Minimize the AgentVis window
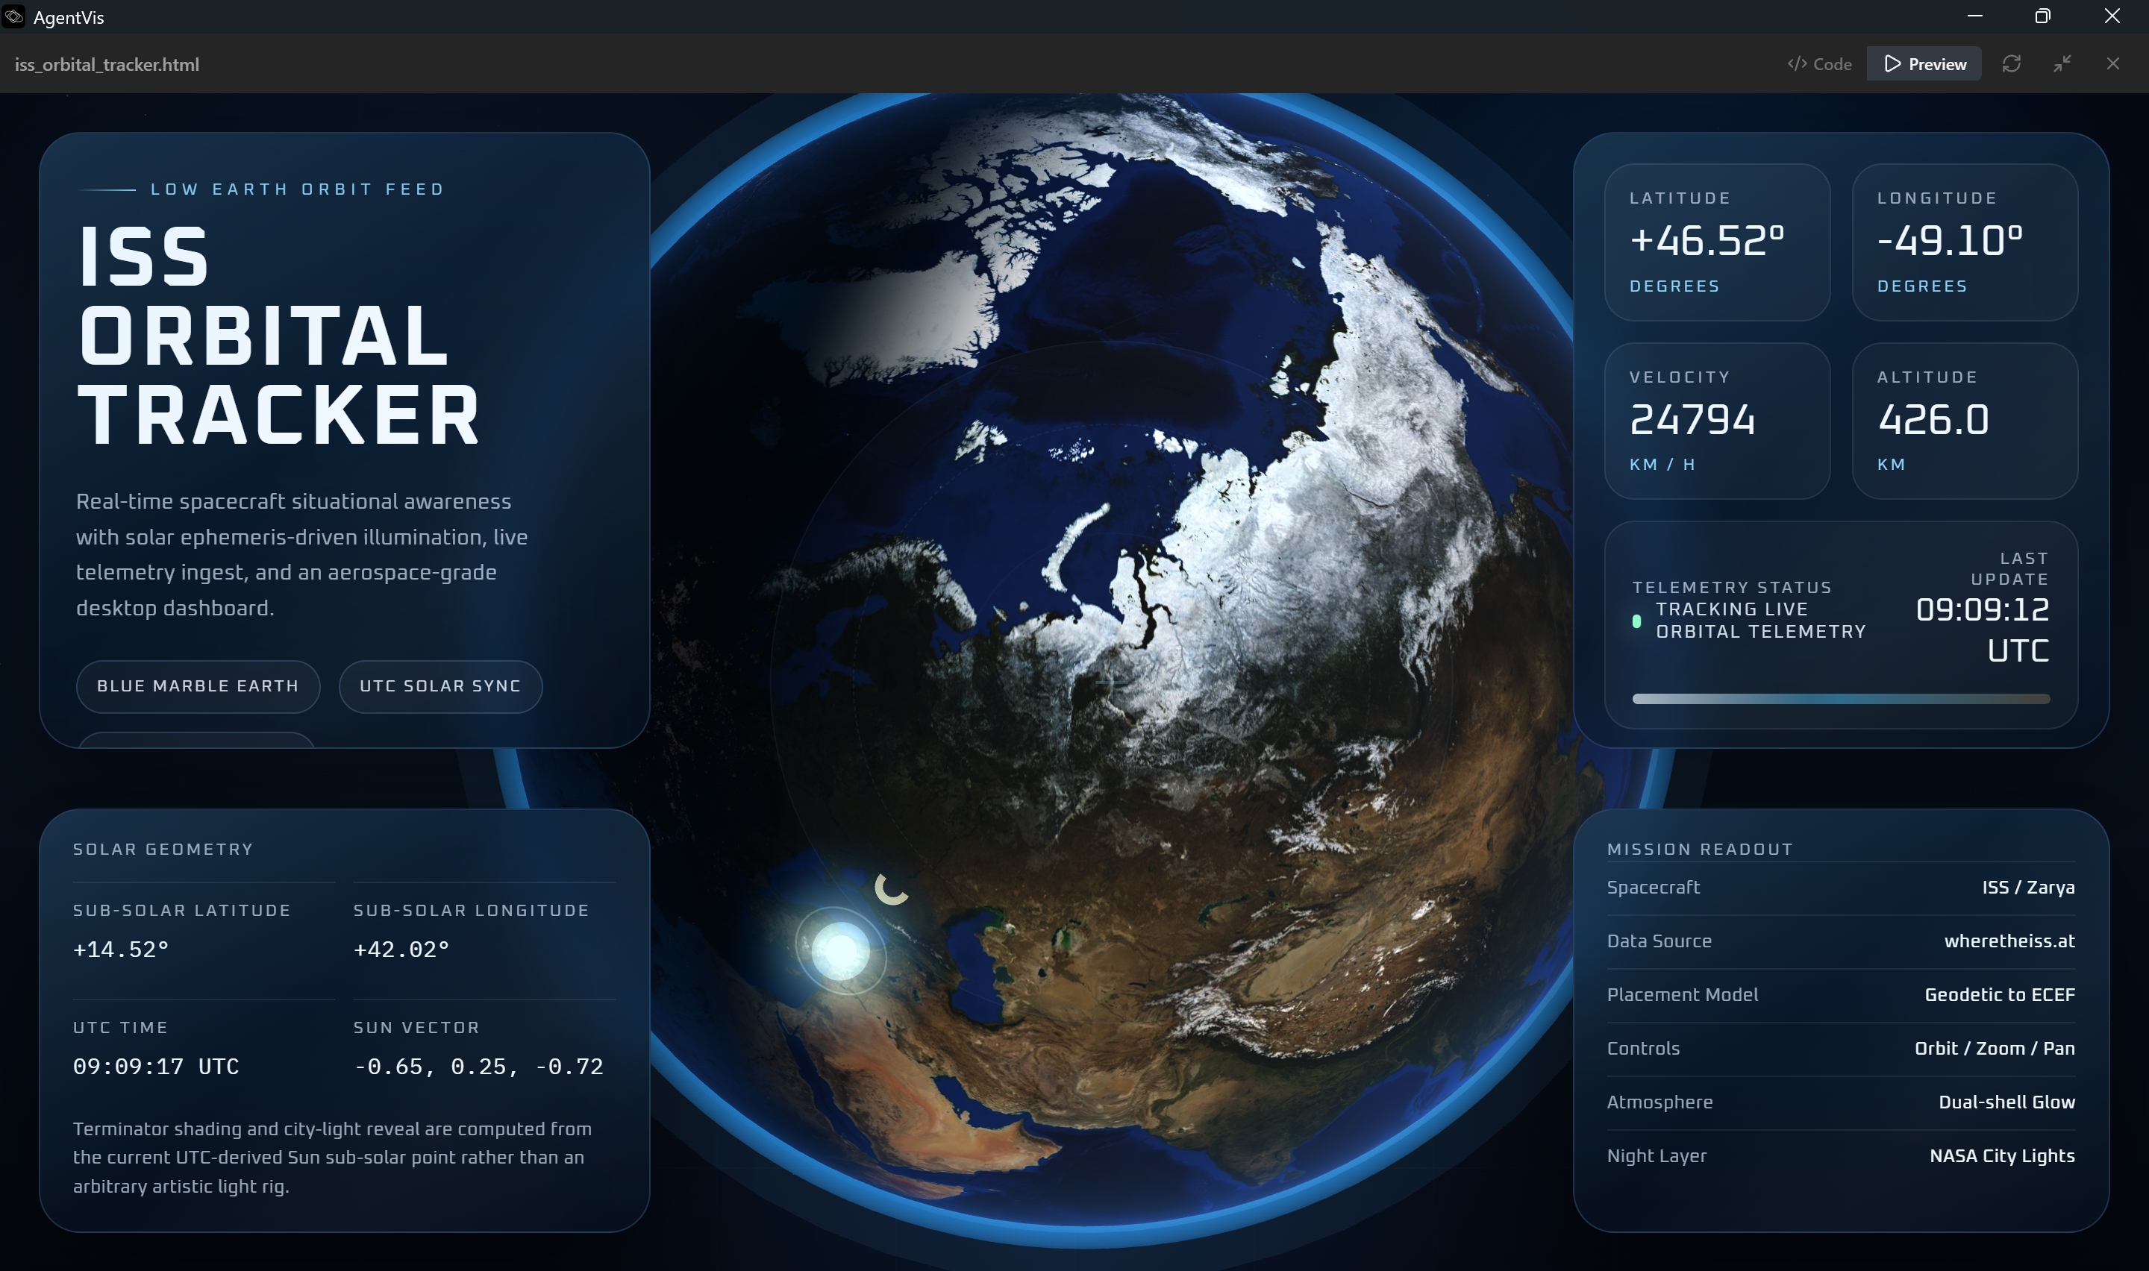2149x1271 pixels. click(x=1975, y=16)
